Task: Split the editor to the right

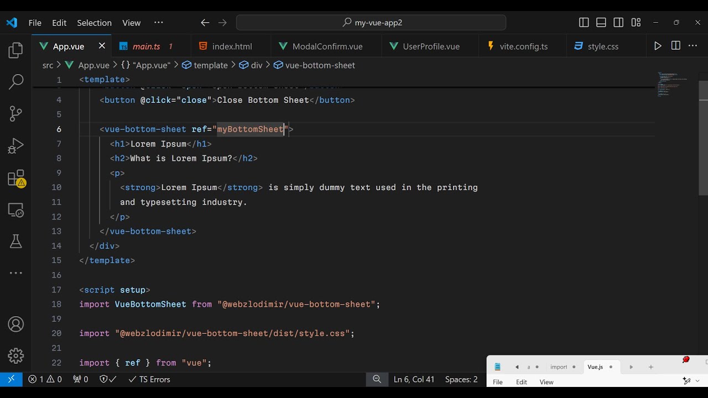Action: [675, 46]
